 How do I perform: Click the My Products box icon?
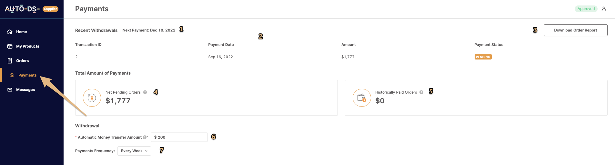pos(10,46)
